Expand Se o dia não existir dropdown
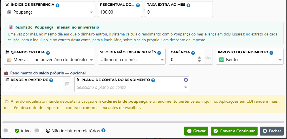Screen dimensions: 287x139 pyautogui.click(x=132, y=60)
